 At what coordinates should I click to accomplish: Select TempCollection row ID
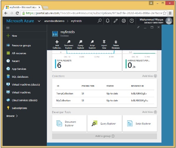pyautogui.click(x=65, y=93)
